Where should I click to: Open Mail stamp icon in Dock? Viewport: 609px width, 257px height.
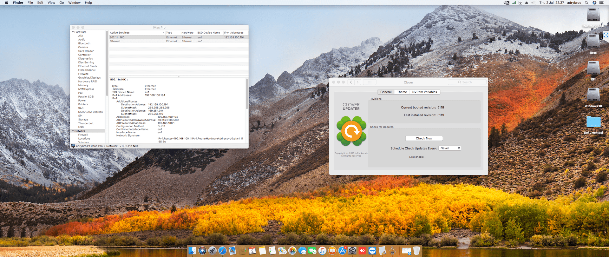[232, 251]
